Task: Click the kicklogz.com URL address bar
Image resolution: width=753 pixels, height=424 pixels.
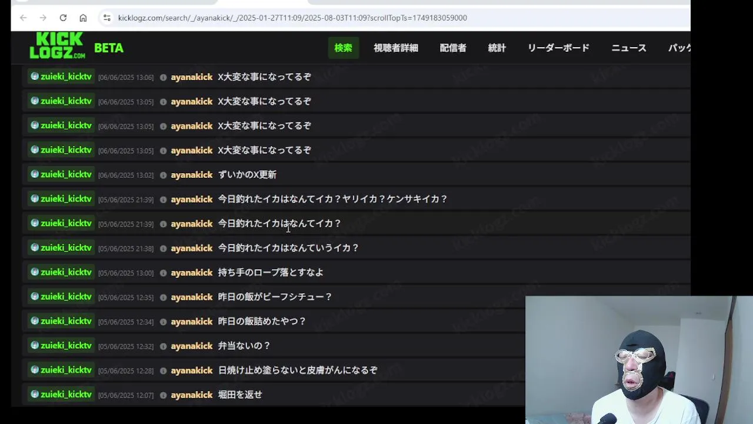Action: 292,18
